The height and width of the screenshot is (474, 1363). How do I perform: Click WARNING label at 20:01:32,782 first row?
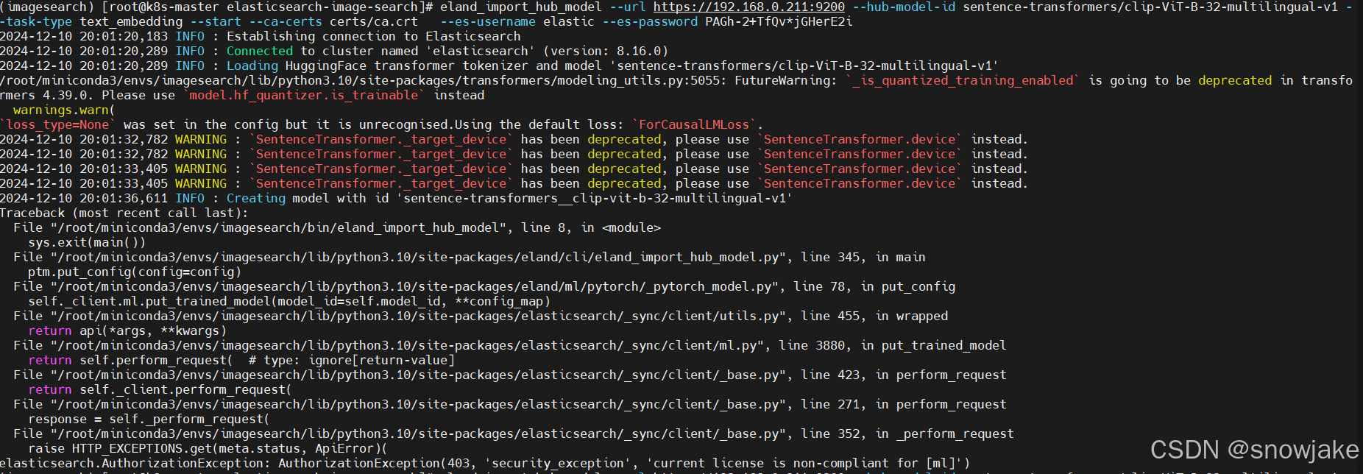(x=201, y=140)
